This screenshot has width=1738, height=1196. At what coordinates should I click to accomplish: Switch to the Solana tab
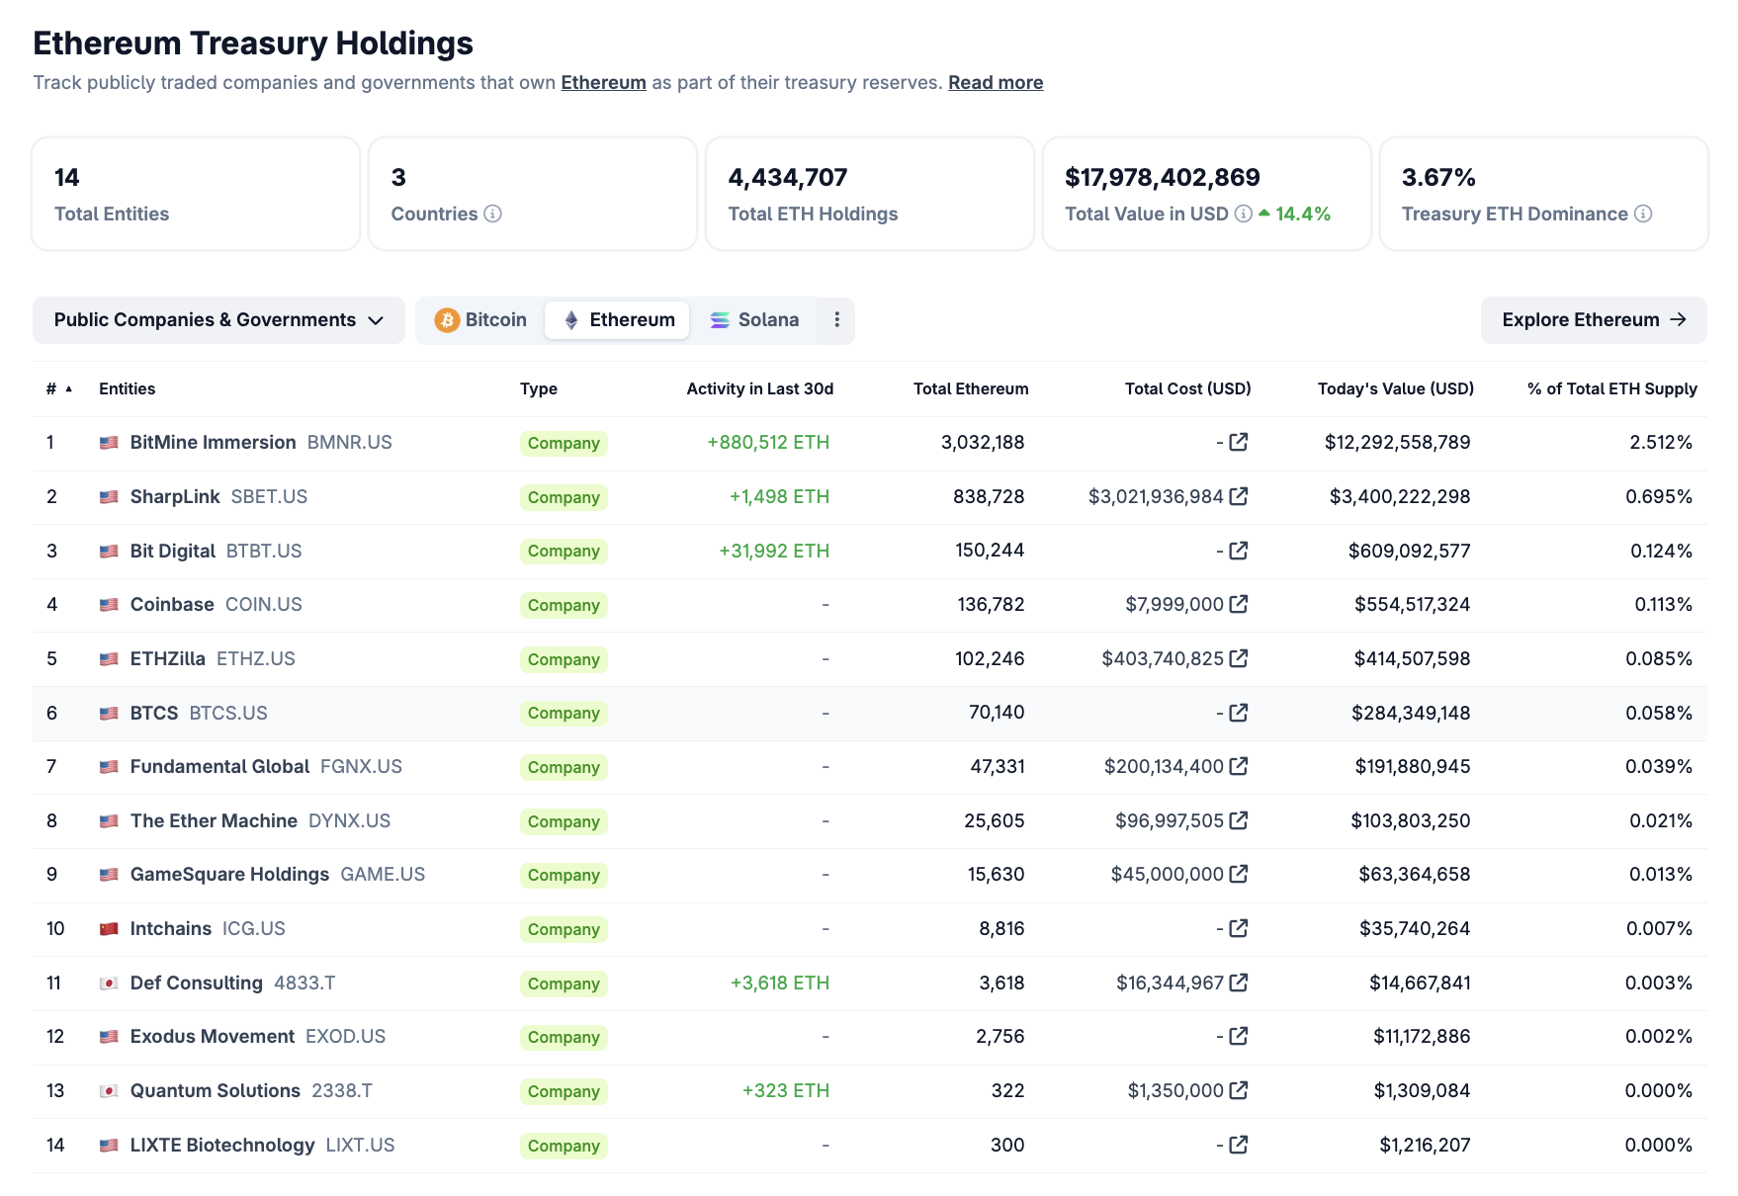click(x=754, y=320)
